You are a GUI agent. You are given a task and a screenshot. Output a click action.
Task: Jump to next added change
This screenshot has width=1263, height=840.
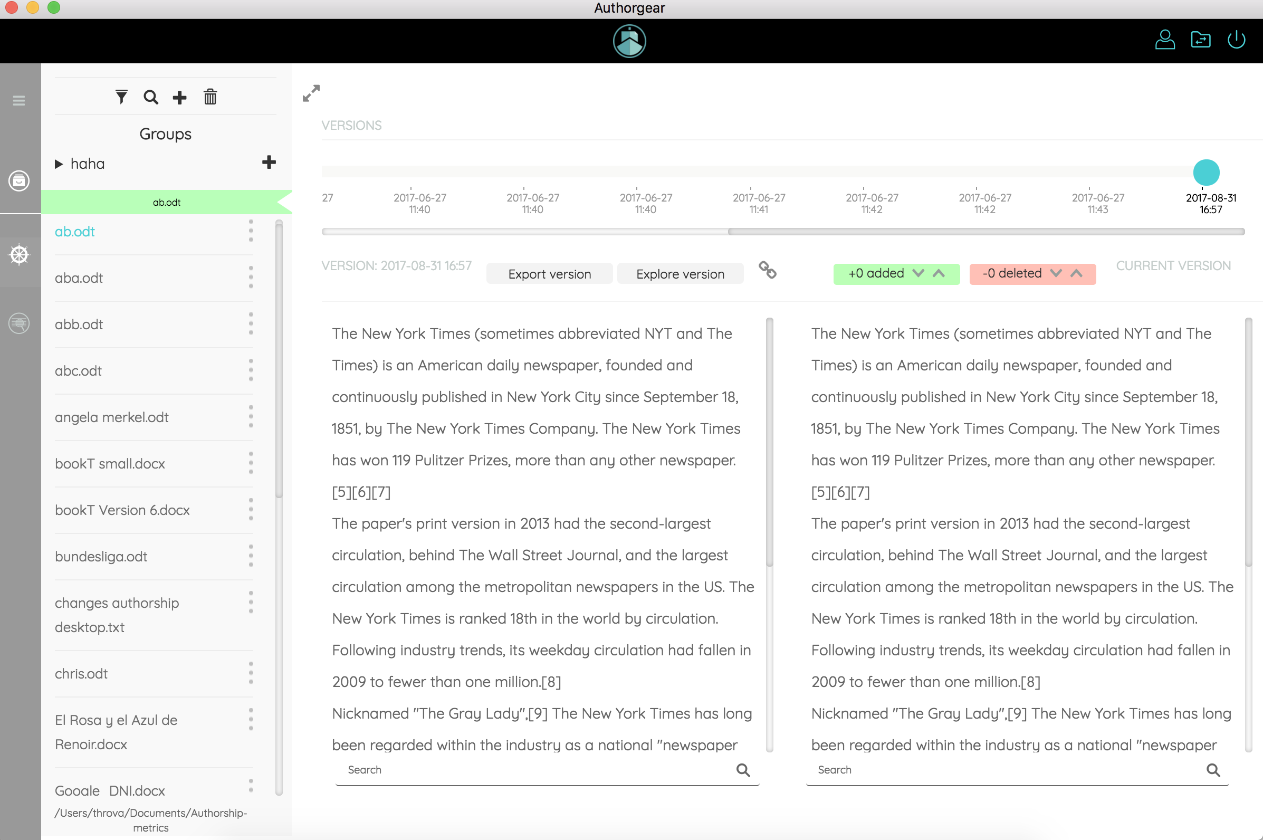coord(918,273)
